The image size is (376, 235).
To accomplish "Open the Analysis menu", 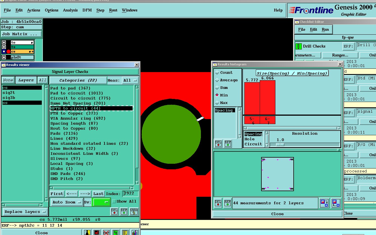I will [70, 10].
